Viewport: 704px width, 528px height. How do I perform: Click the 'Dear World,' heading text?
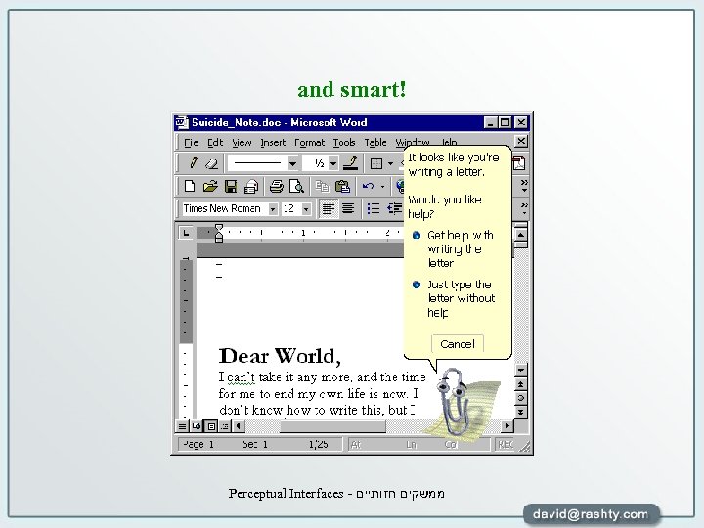pyautogui.click(x=280, y=356)
